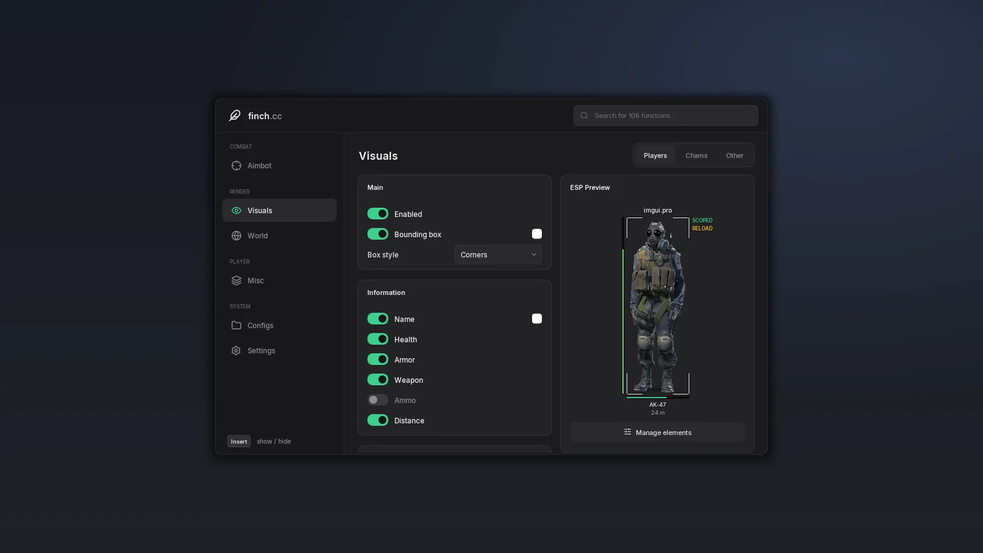The width and height of the screenshot is (983, 553).
Task: Switch off the Health toggle
Action: (378, 339)
